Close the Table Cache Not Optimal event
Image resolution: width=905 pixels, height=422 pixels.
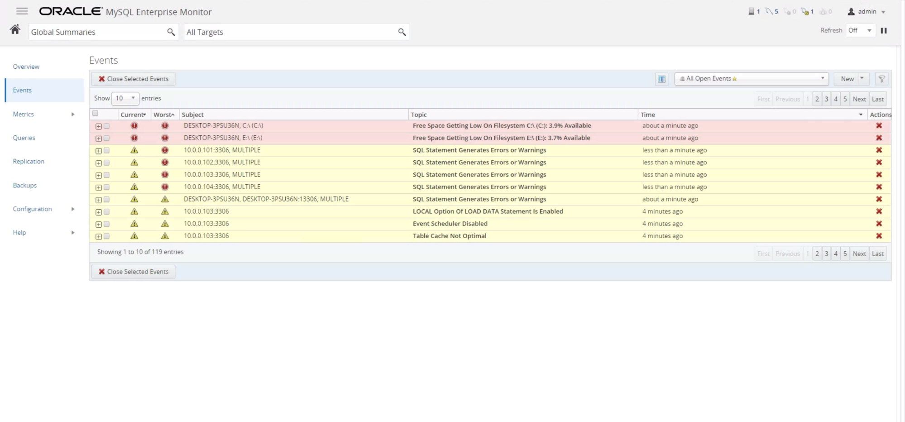pos(879,236)
